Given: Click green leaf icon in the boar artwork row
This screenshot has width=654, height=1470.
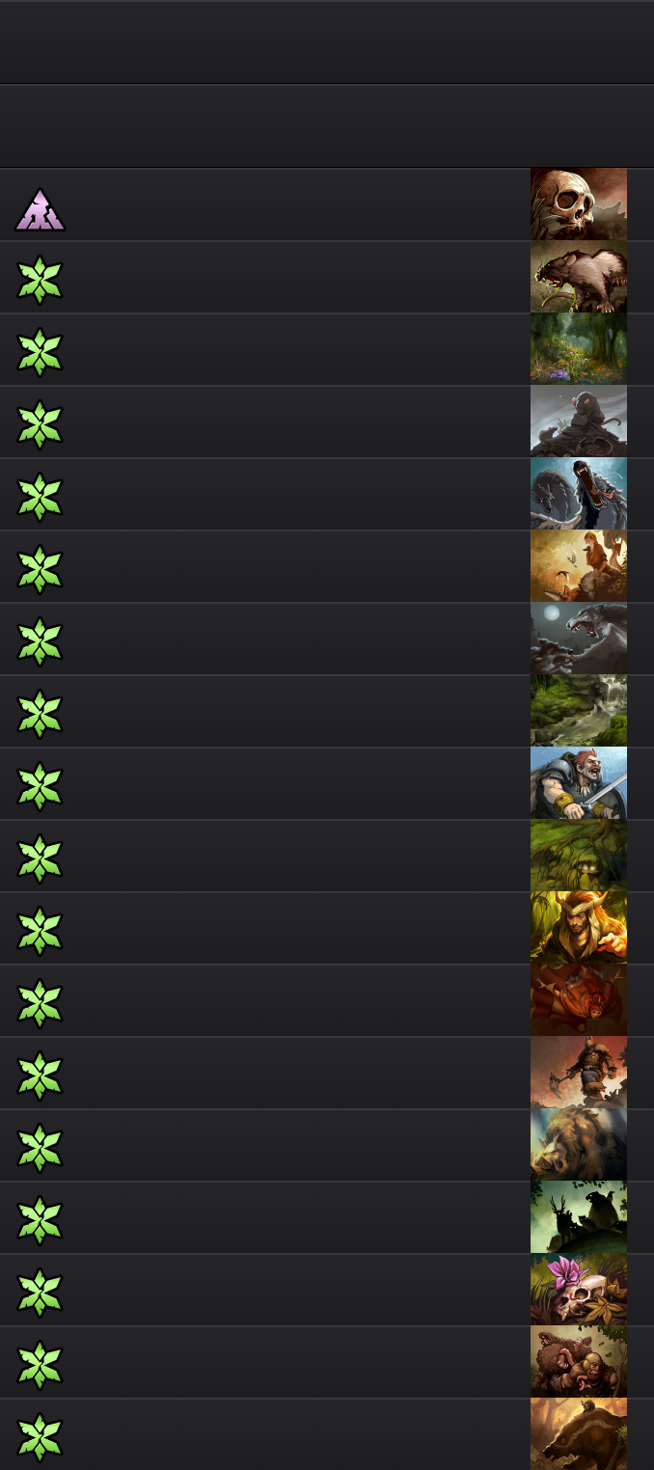Looking at the screenshot, I should (40, 1148).
